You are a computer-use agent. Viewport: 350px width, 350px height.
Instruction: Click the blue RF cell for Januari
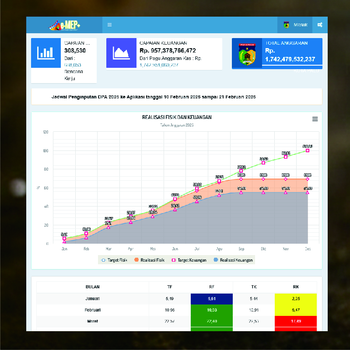click(x=212, y=299)
